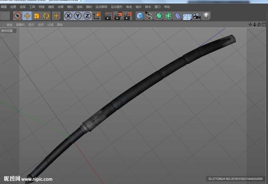This screenshot has height=184, width=268.
Task: Toggle Y axis lock
Action: [78, 16]
